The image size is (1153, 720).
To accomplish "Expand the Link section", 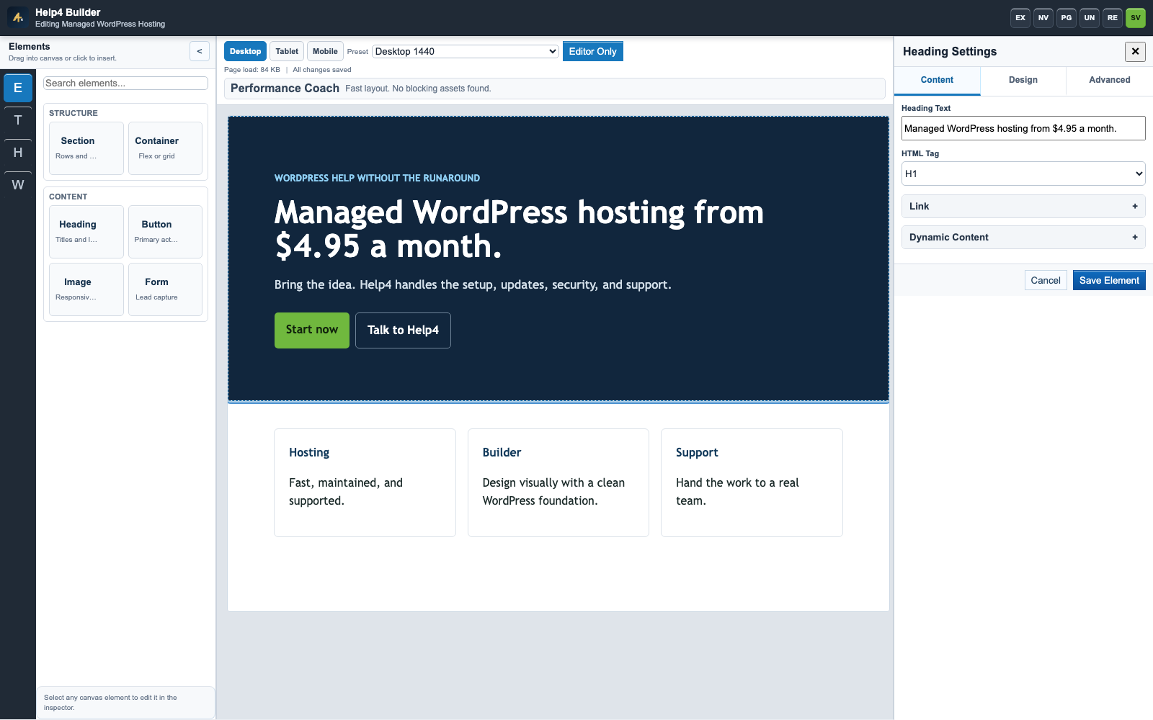I will [x=1023, y=206].
